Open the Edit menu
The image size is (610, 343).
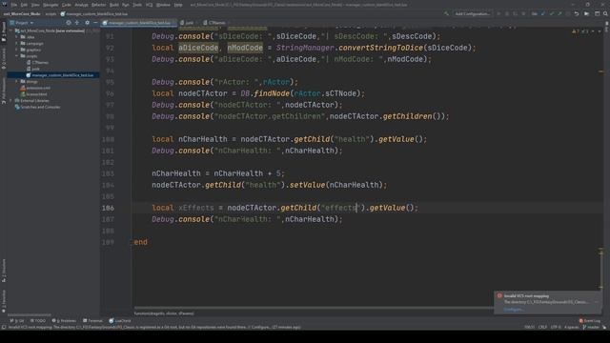point(24,5)
